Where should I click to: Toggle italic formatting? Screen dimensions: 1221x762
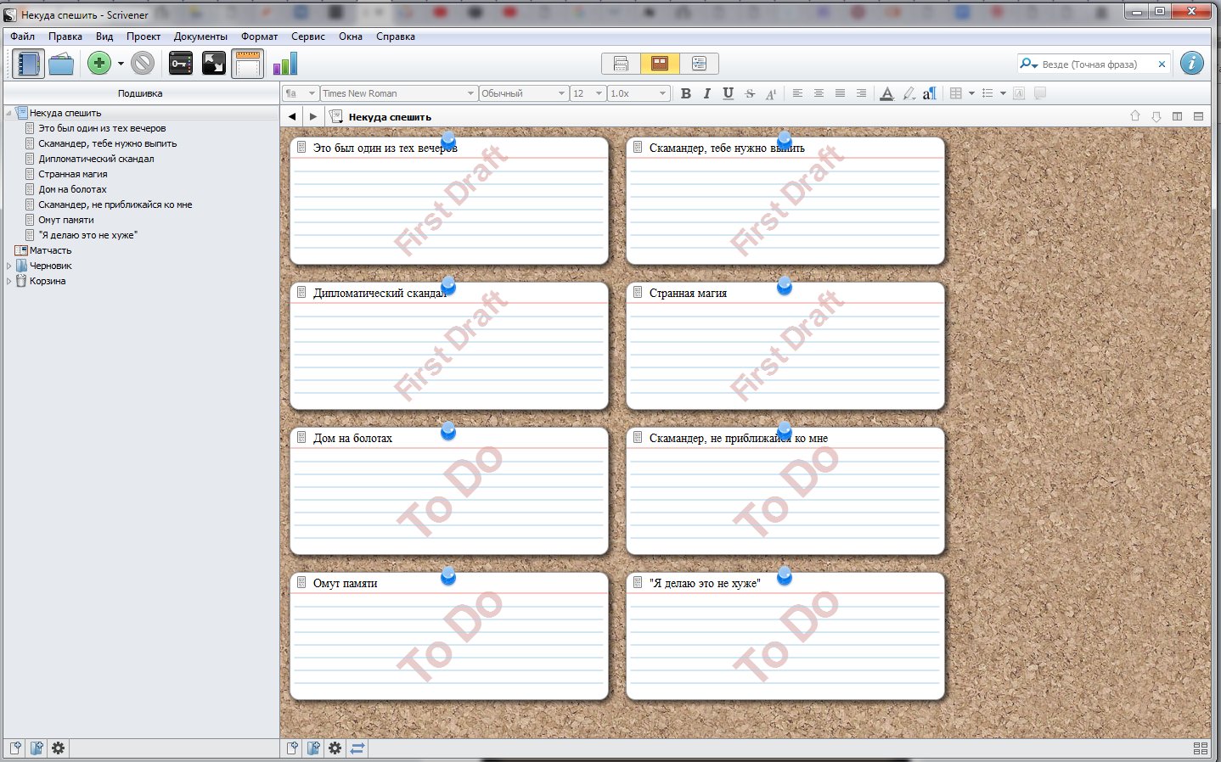706,93
